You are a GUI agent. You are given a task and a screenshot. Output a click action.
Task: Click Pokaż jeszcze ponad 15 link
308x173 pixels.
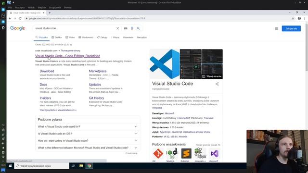pos(208,145)
